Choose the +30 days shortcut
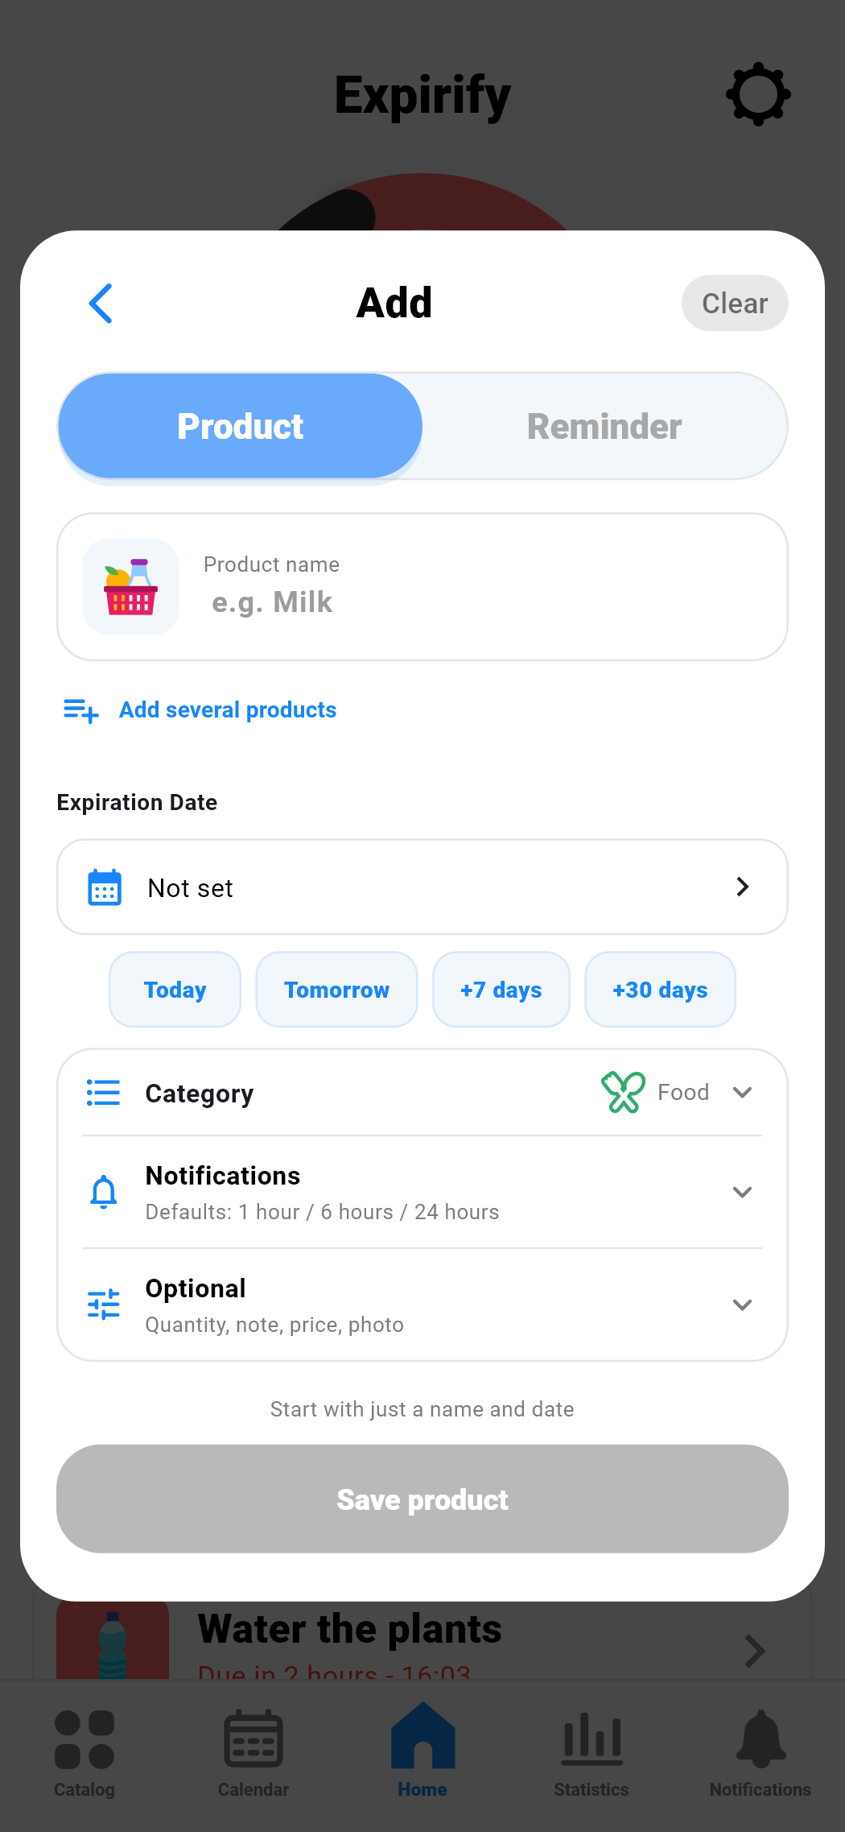Viewport: 845px width, 1832px height. click(x=660, y=990)
